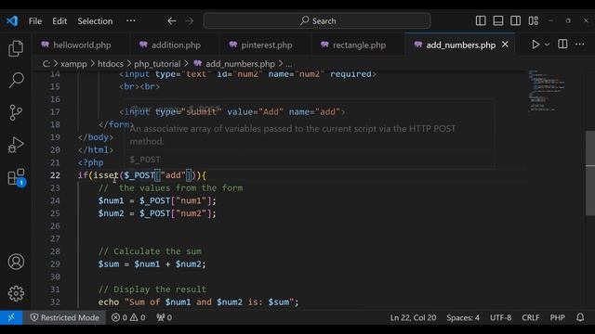
Task: Open Customize Layout icon
Action: point(533,20)
